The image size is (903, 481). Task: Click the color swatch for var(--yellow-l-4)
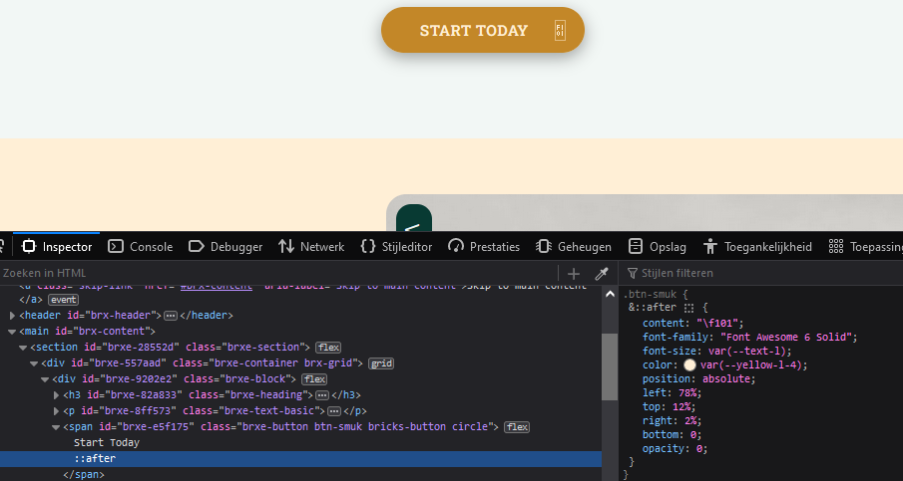point(689,364)
